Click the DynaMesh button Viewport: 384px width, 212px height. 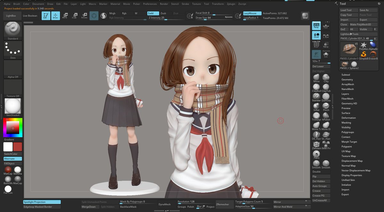click(165, 204)
